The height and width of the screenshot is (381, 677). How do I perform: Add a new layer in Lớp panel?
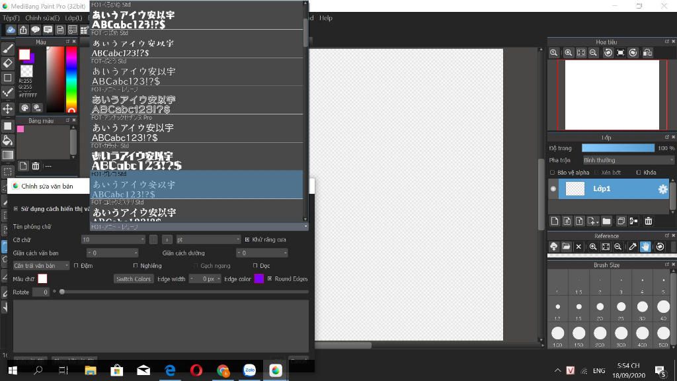pyautogui.click(x=555, y=221)
